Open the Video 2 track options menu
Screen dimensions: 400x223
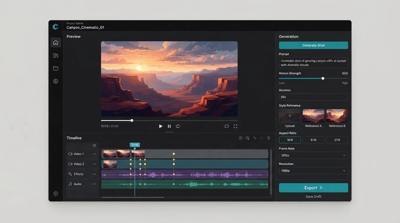pos(94,164)
